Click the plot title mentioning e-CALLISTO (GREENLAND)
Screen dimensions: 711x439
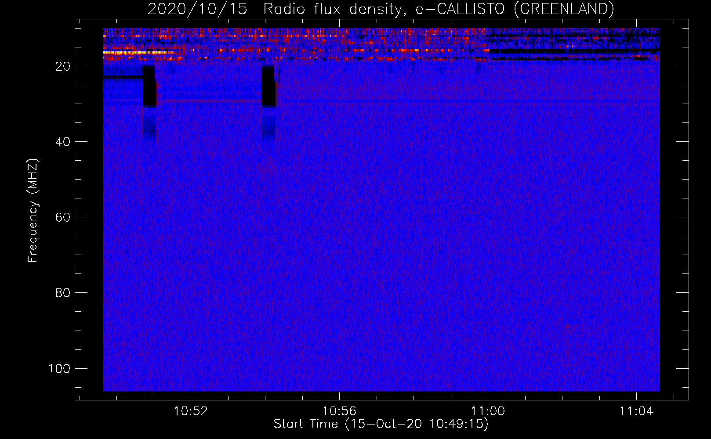381,9
